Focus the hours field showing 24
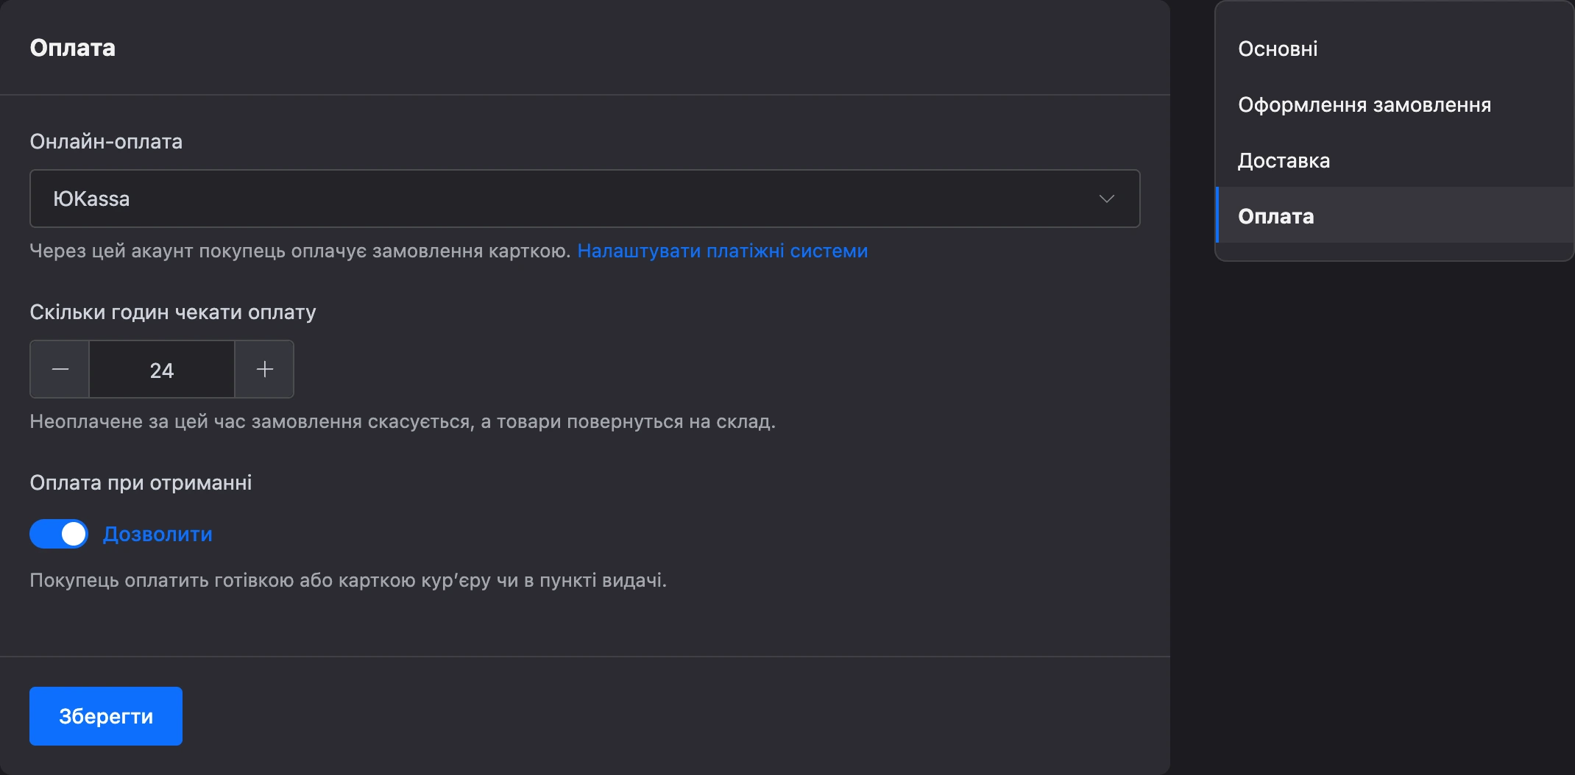The image size is (1575, 775). pyautogui.click(x=162, y=369)
